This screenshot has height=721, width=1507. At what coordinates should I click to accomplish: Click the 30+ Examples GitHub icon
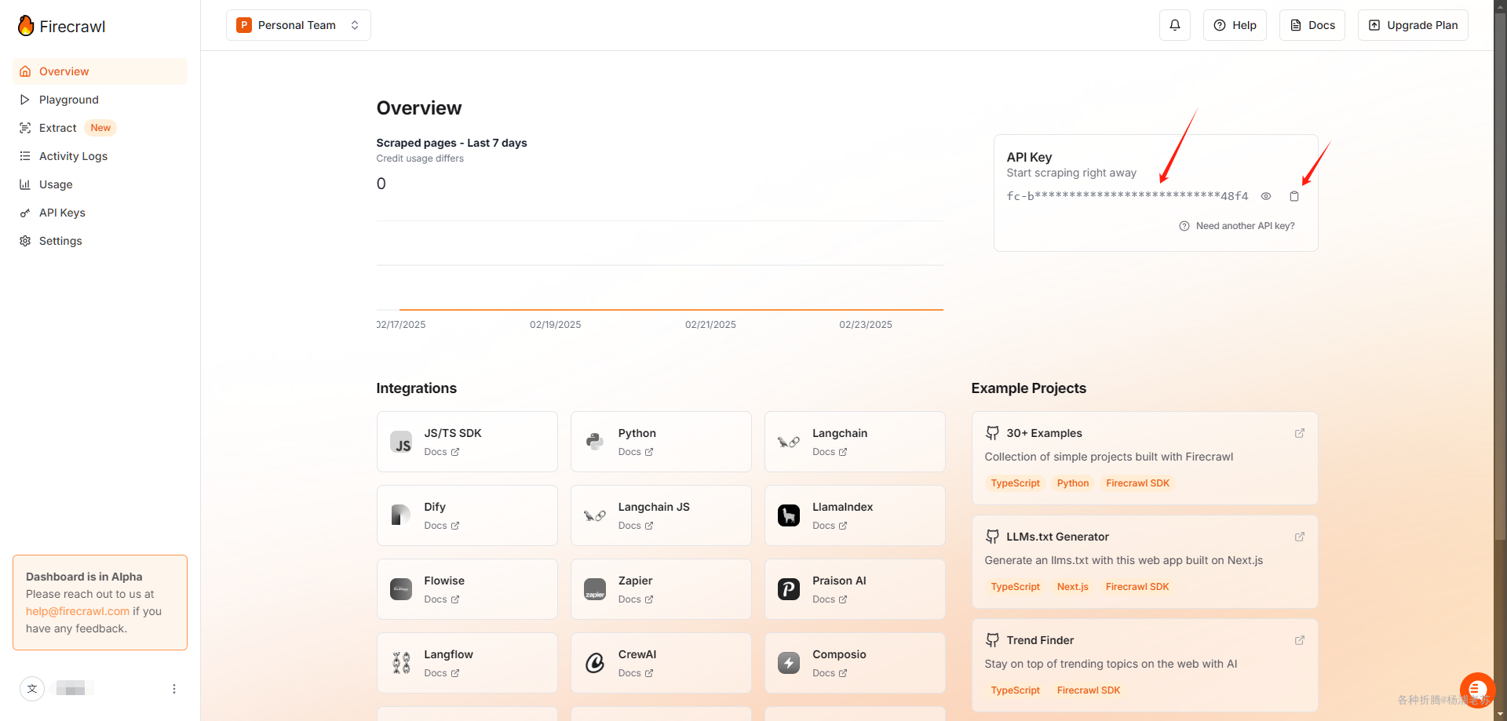[x=992, y=433]
